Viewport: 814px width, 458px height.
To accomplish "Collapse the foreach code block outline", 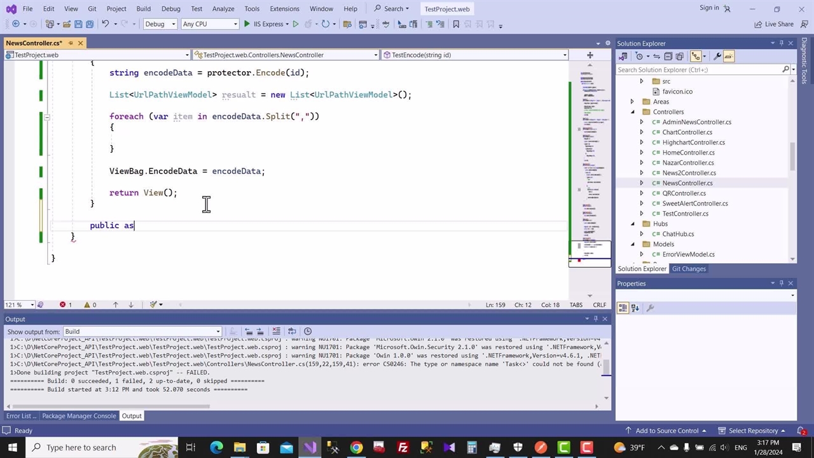I will pos(46,117).
